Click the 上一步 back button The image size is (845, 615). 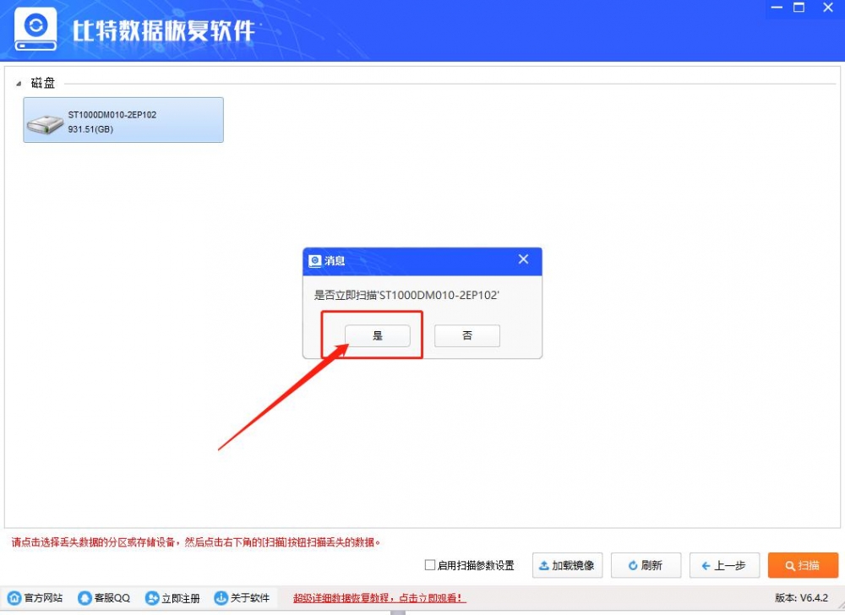click(724, 565)
